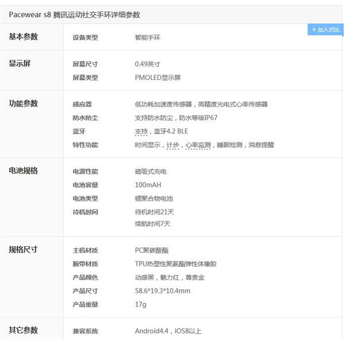Click the 基本参数 section heading
The image size is (345, 340).
(x=24, y=37)
